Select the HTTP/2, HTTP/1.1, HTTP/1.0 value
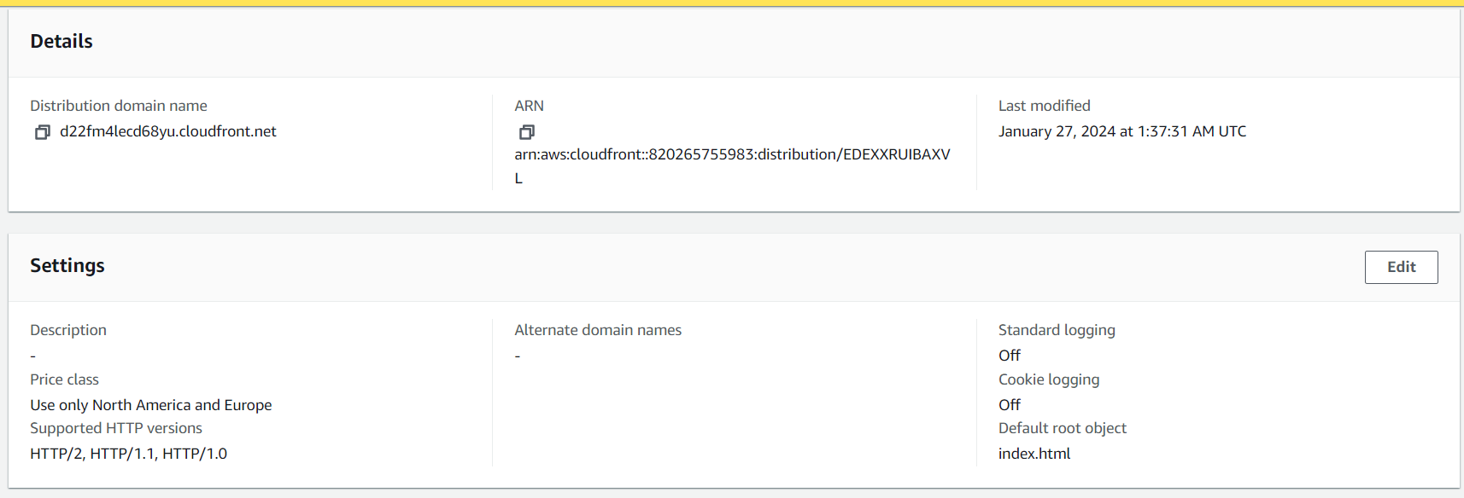The width and height of the screenshot is (1464, 498). tap(129, 454)
